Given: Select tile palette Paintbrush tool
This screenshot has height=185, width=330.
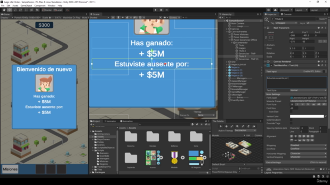Looking at the screenshot, I should (232, 126).
